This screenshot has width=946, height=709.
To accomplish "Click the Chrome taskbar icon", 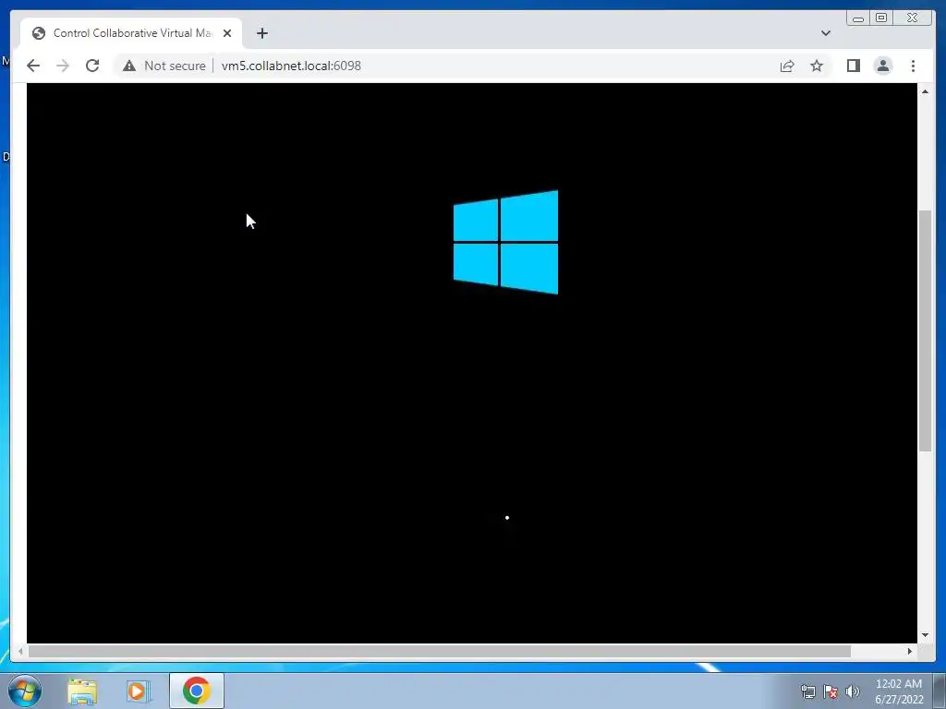I will click(x=197, y=691).
